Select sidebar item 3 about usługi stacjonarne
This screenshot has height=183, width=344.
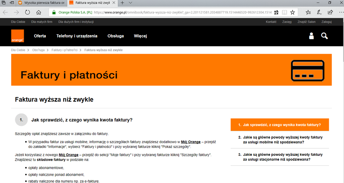point(280,157)
